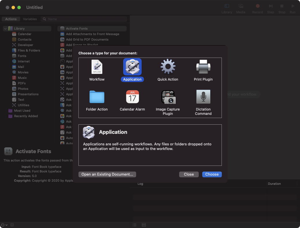Viewport: 300px width, 228px height.
Task: Select Calendar in the Library sidebar
Action: pos(24,34)
